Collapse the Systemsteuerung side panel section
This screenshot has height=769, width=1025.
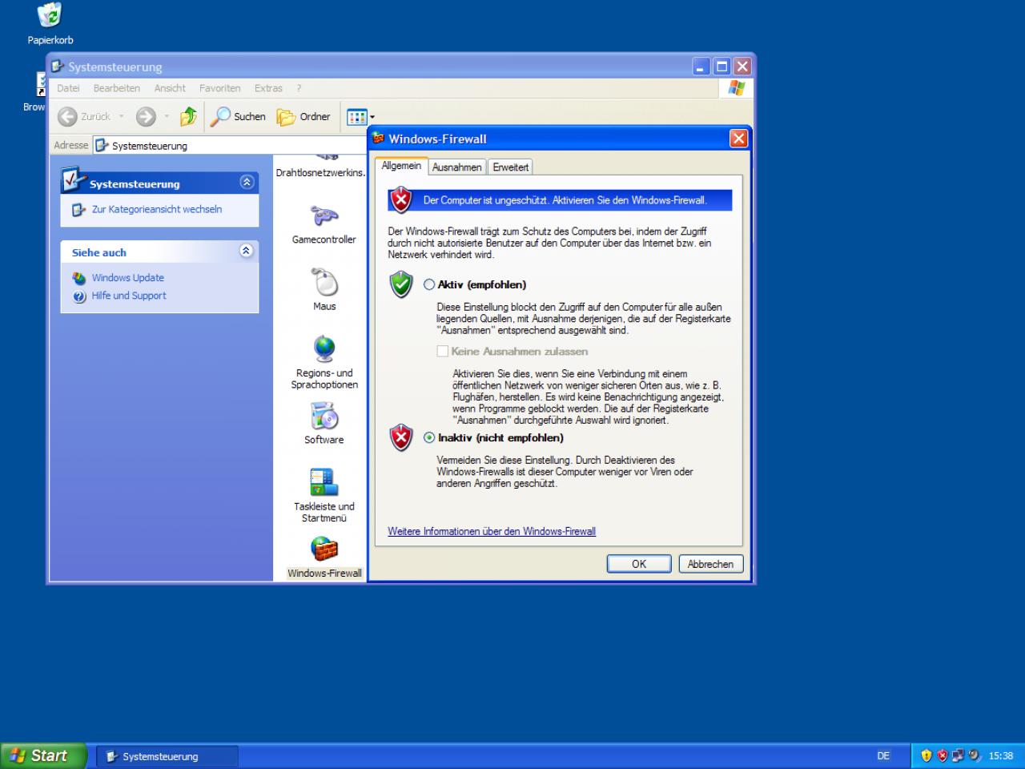247,183
